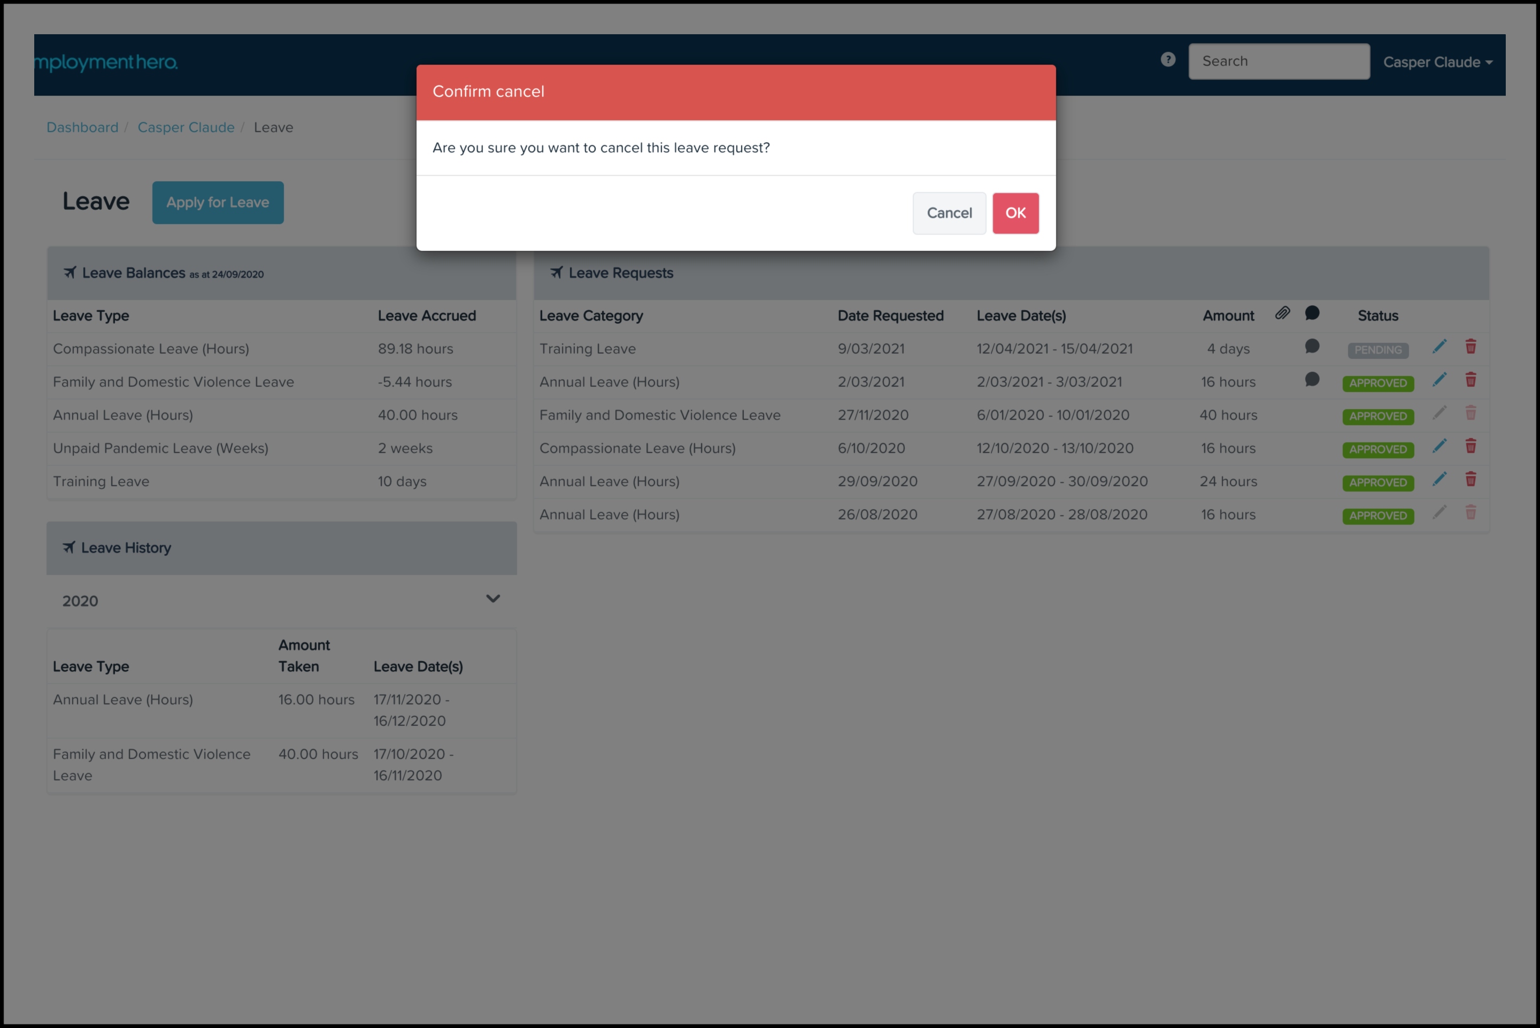Click the Search input field
Screen dimensions: 1540x1028
pyautogui.click(x=1278, y=62)
